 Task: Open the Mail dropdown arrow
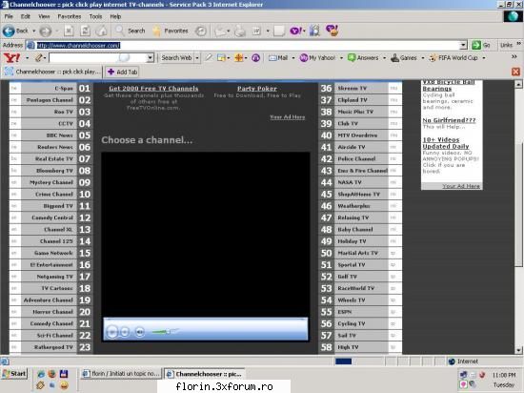pyautogui.click(x=293, y=58)
